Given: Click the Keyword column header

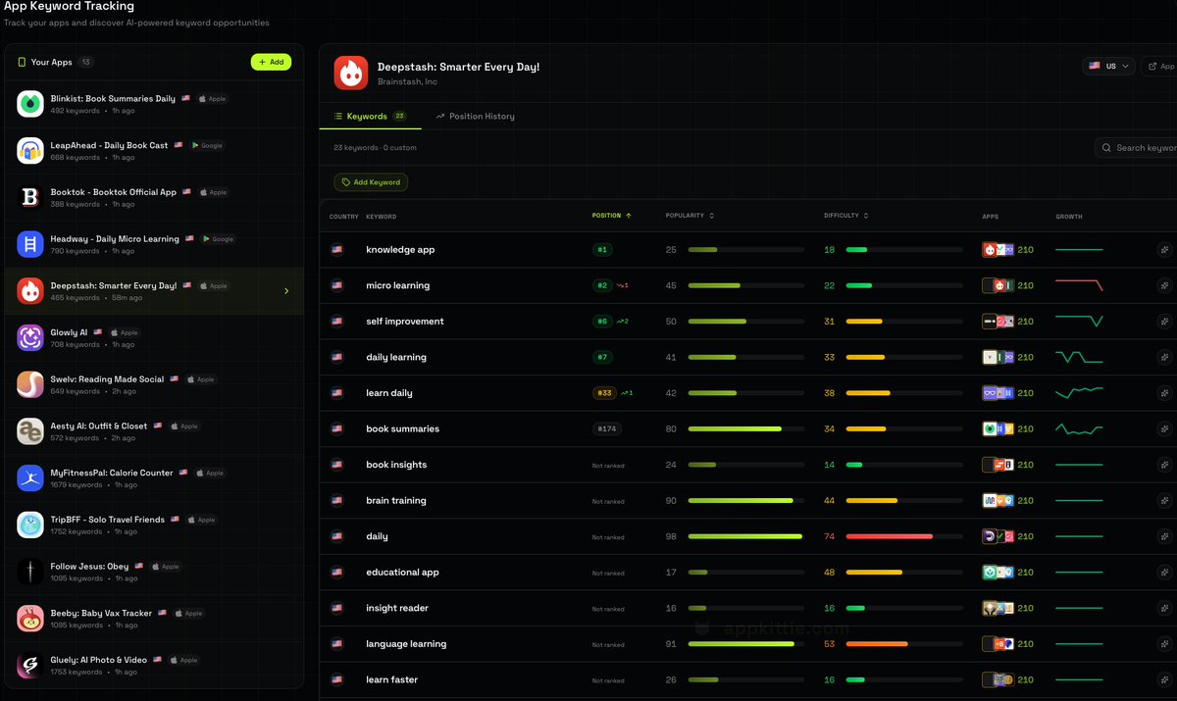Looking at the screenshot, I should tap(381, 216).
